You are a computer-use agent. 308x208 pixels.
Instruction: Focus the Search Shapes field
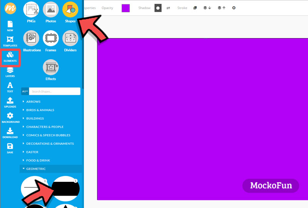(x=55, y=91)
